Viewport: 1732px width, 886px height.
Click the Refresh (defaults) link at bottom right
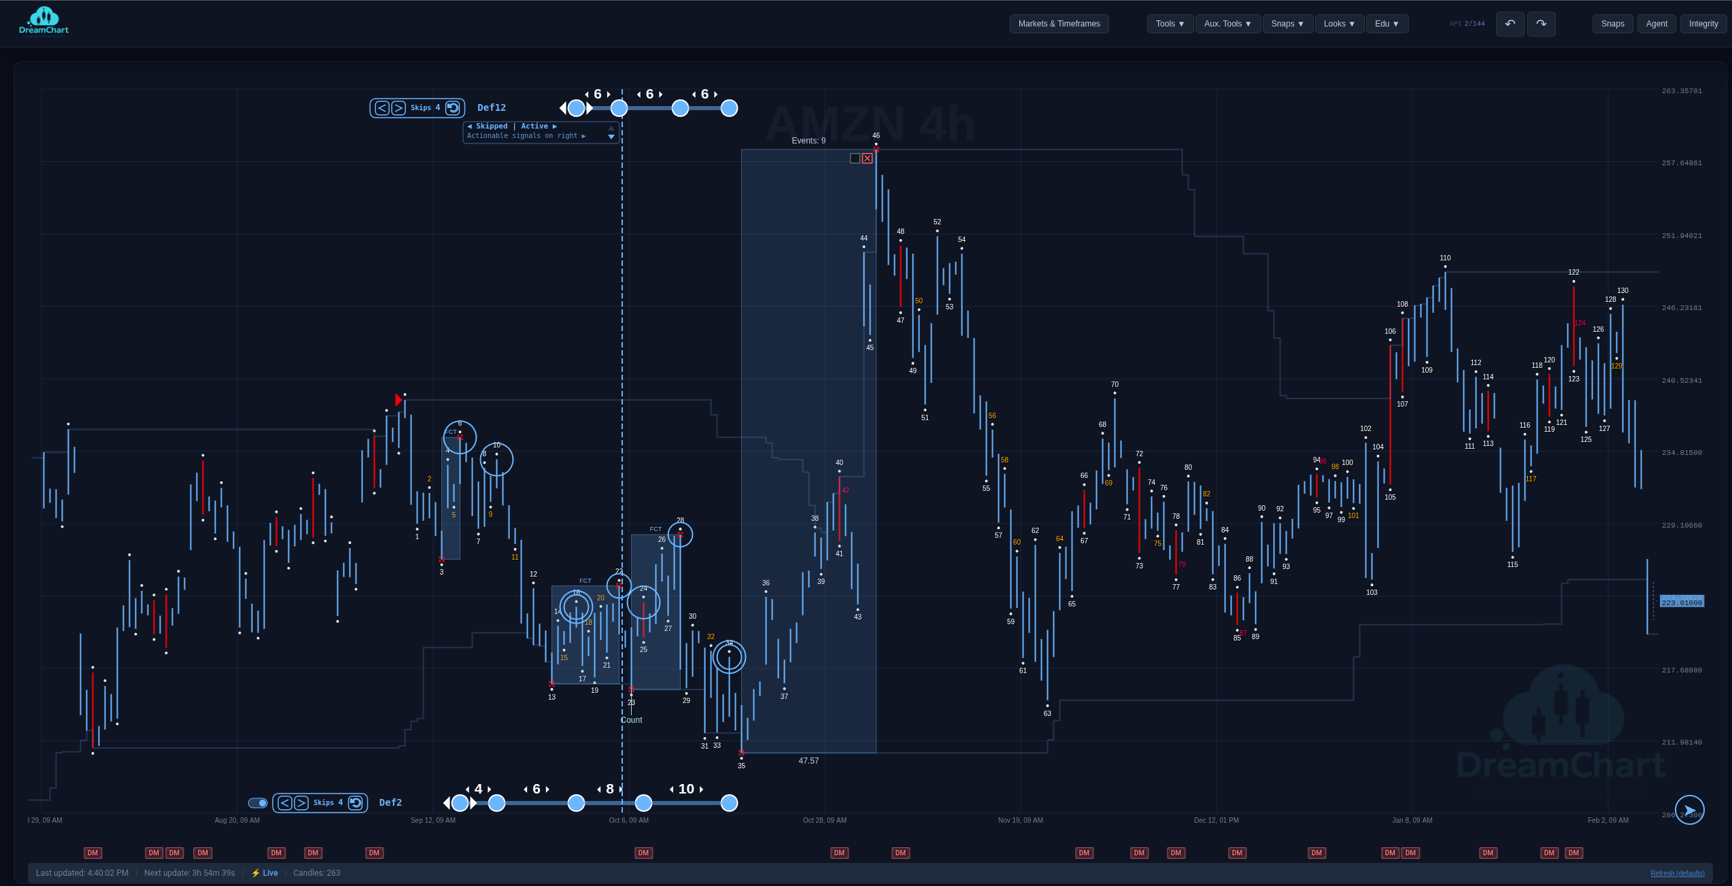[x=1676, y=873]
